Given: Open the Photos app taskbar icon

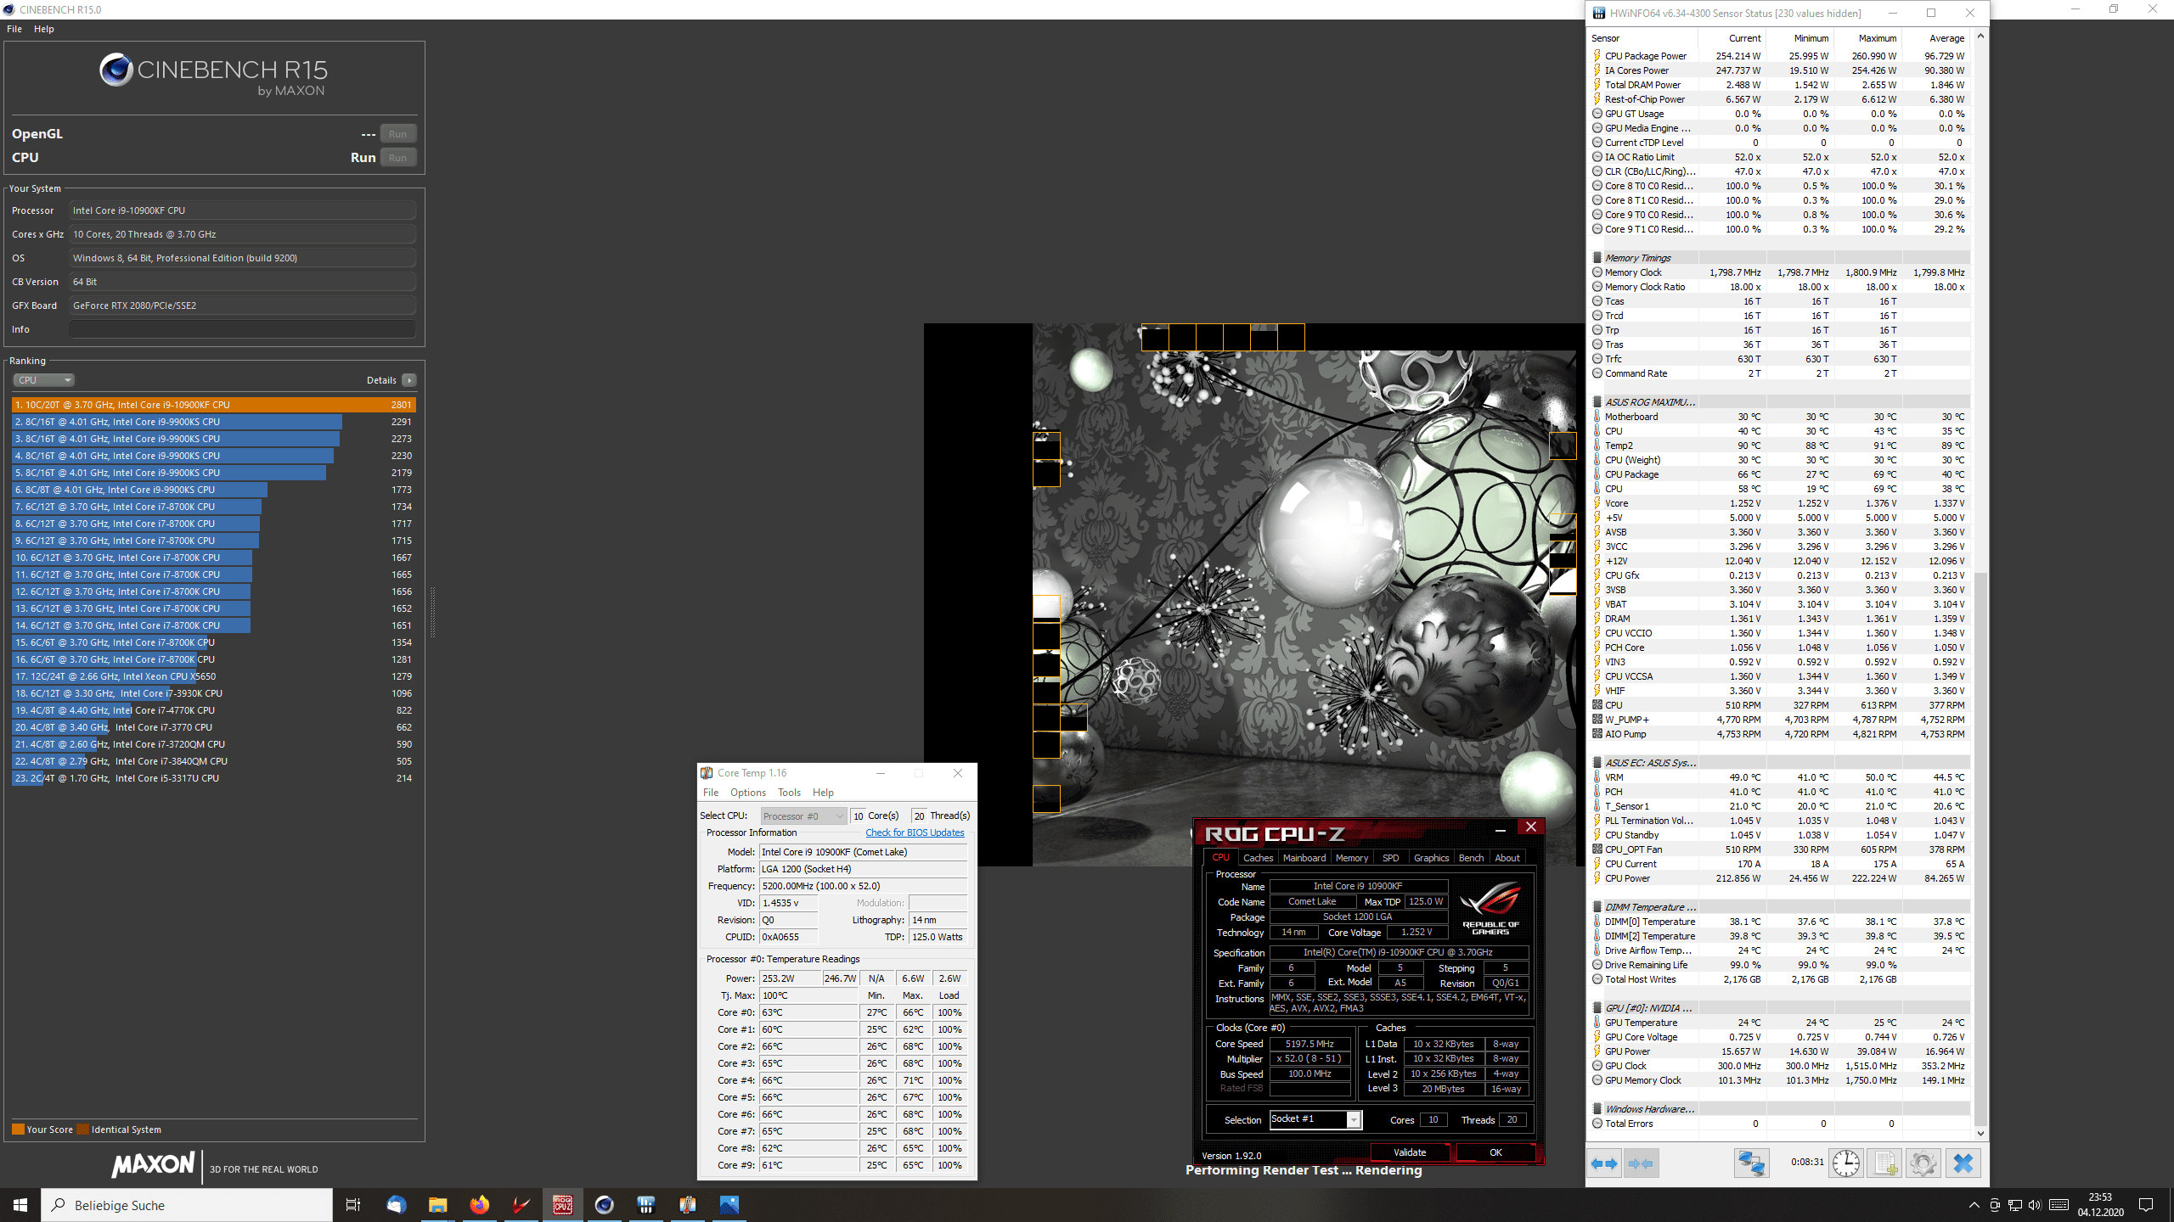Looking at the screenshot, I should (x=729, y=1205).
